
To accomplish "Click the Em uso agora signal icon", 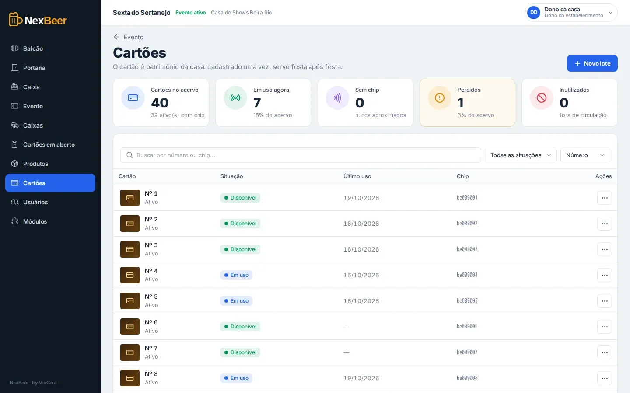I will pos(235,98).
